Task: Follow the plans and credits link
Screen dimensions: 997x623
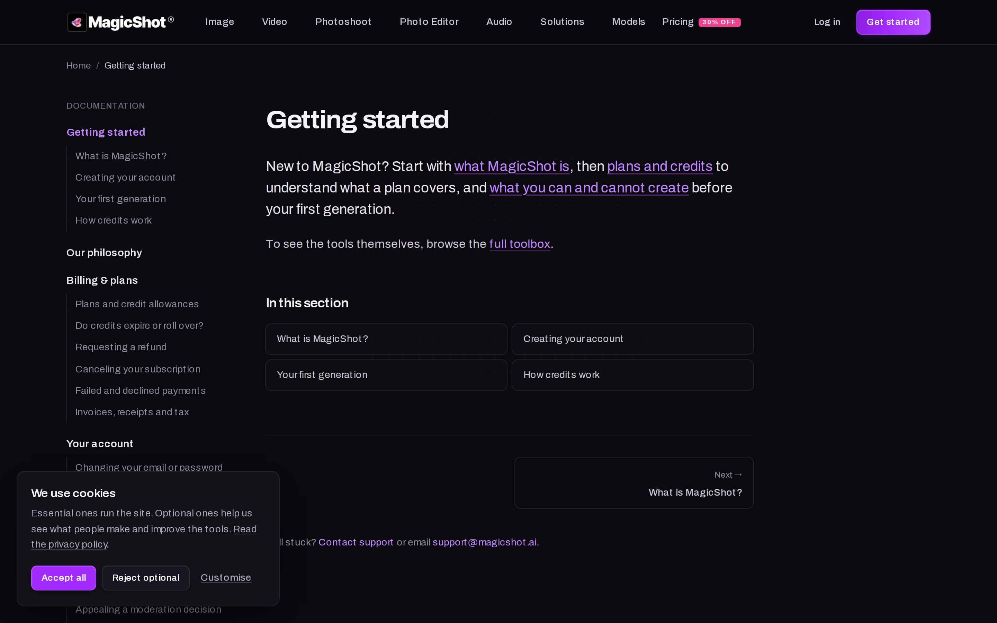Action: point(659,166)
